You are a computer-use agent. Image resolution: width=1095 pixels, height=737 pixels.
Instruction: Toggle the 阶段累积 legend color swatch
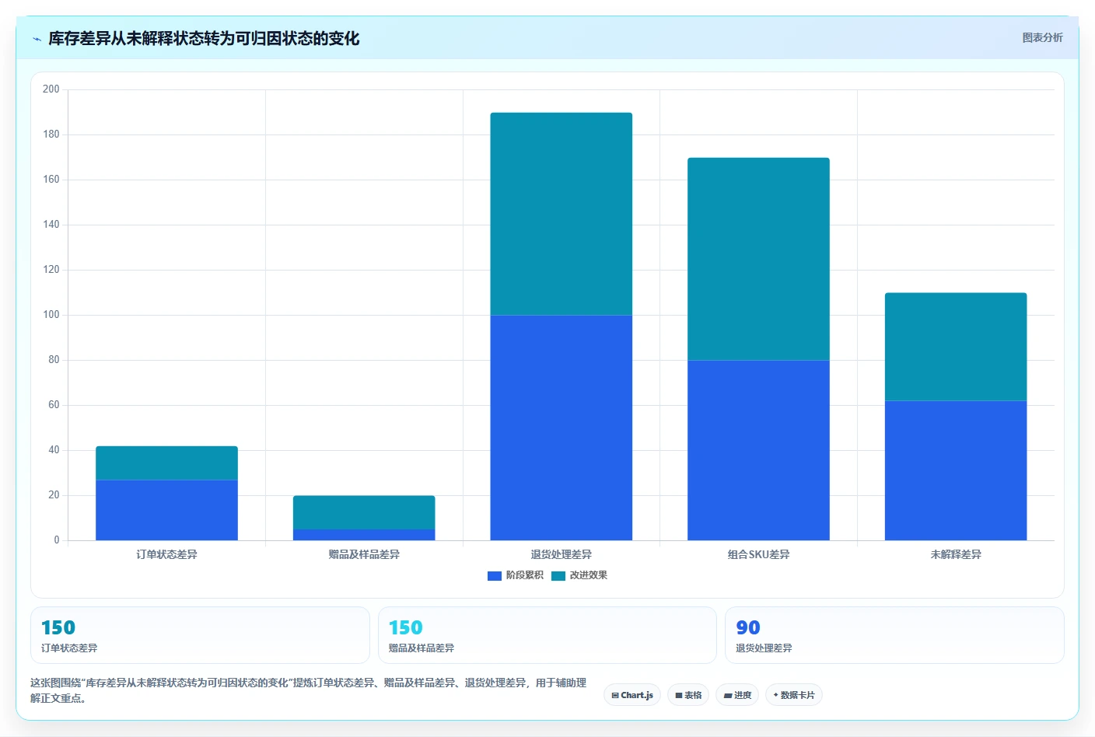point(494,576)
